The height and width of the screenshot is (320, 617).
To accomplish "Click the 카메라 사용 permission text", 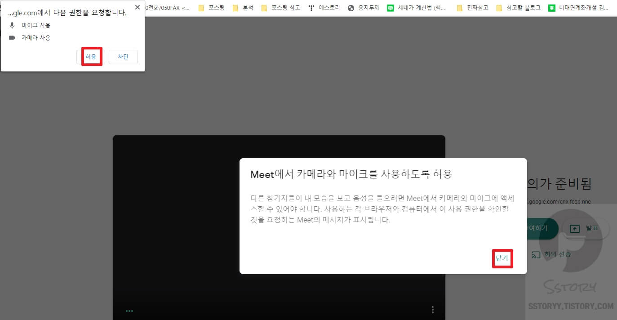I will (36, 38).
